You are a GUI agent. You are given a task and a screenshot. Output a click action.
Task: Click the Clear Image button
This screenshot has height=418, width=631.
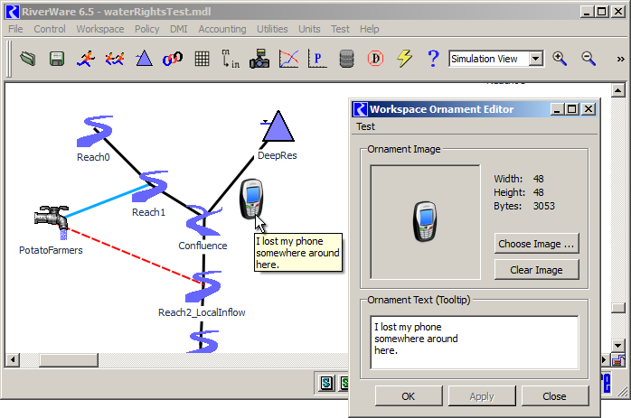pos(536,270)
